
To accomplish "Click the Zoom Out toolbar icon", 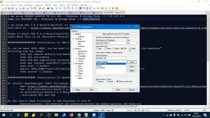I will (60, 8).
